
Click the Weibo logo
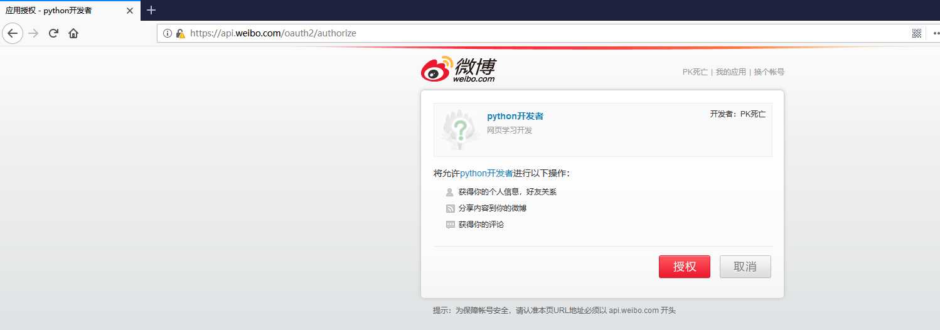457,69
